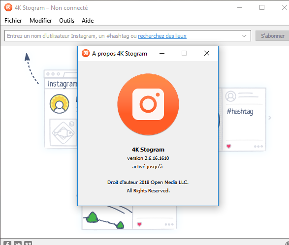Follow the 'recherchez des lieux' link
Screen dimensions: 289x245
tap(162, 36)
